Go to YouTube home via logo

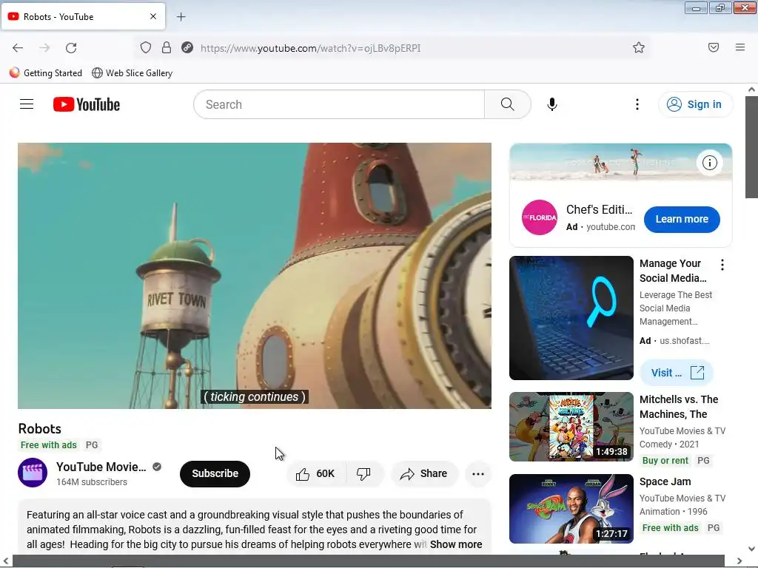(87, 104)
